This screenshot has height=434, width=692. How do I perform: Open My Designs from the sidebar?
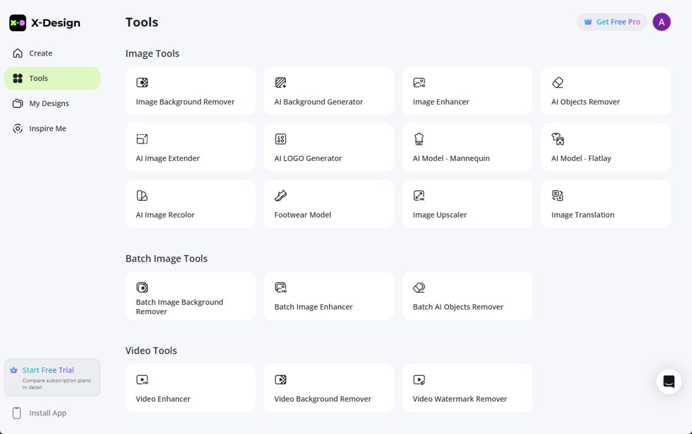[49, 104]
